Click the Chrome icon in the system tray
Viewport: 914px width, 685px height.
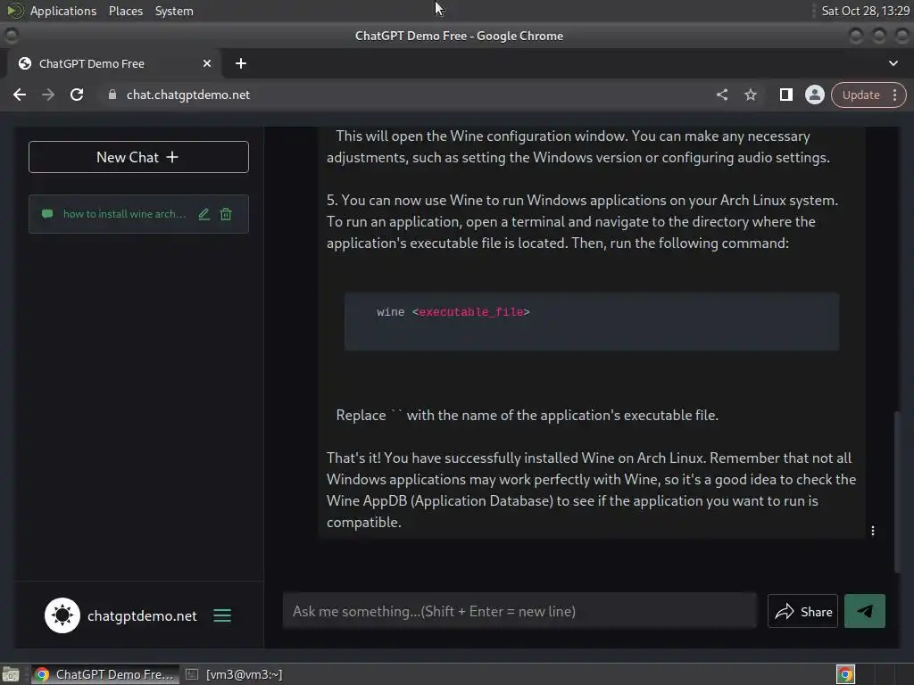point(845,674)
